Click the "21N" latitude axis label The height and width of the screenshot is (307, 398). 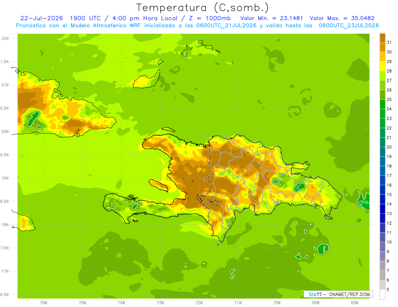pos(5,85)
